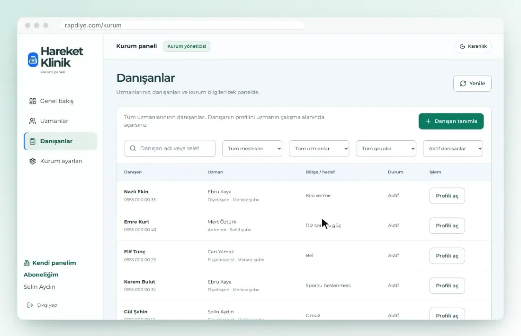
Task: Open Kurum ayarları menu item
Action: [x=61, y=161]
